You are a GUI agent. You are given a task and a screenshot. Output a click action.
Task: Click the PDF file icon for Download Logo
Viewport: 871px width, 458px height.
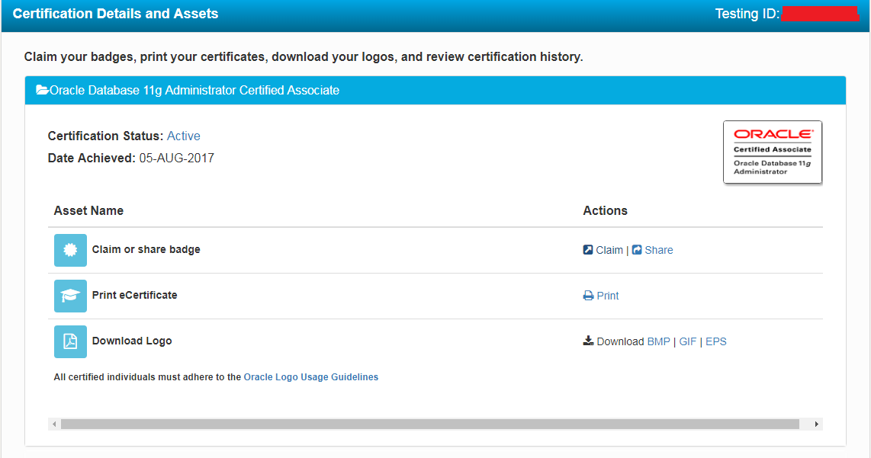point(70,341)
